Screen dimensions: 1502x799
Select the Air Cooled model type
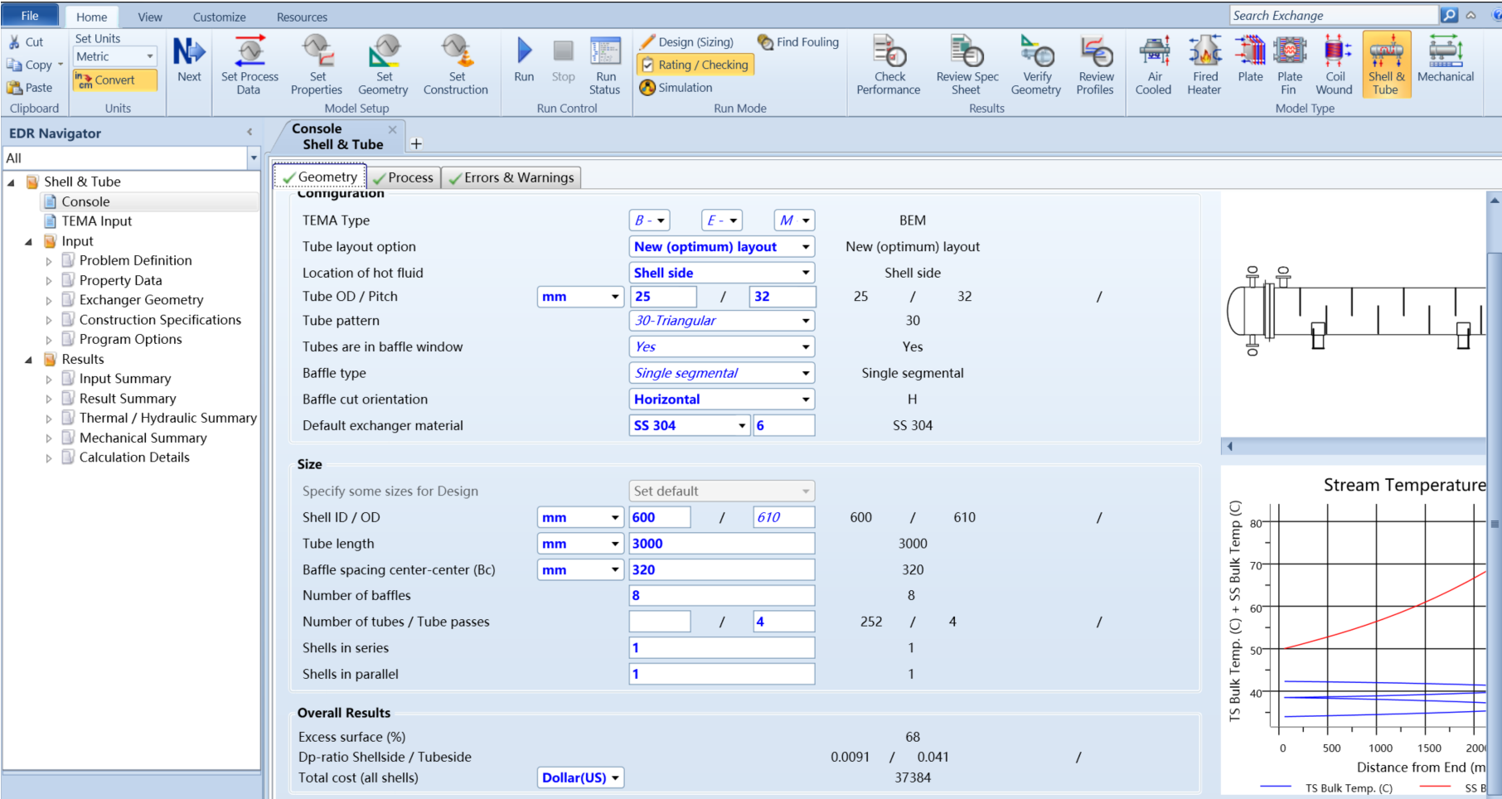click(1154, 65)
